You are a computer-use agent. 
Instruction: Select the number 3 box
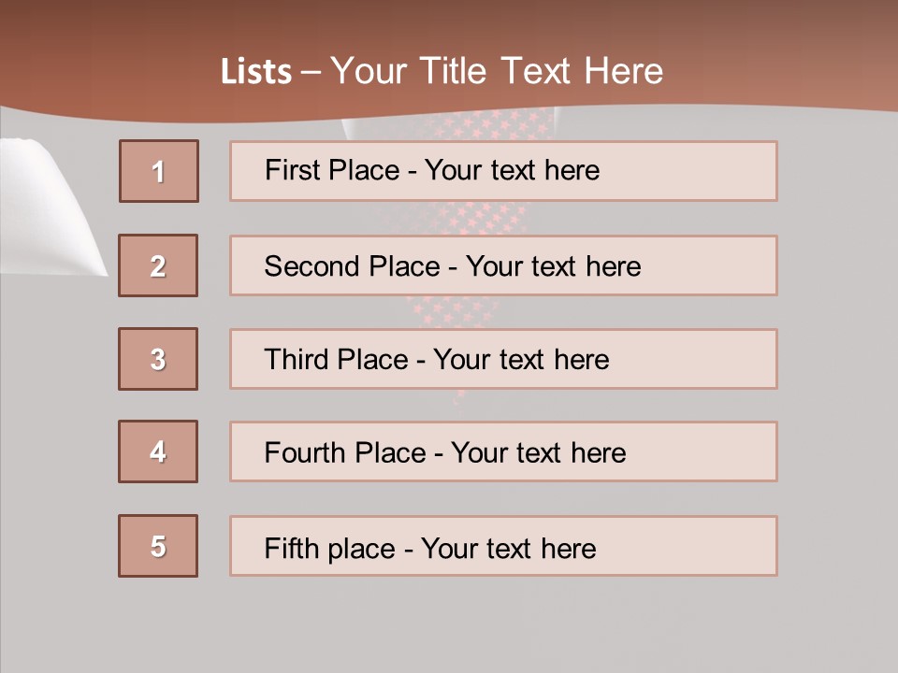coord(158,359)
